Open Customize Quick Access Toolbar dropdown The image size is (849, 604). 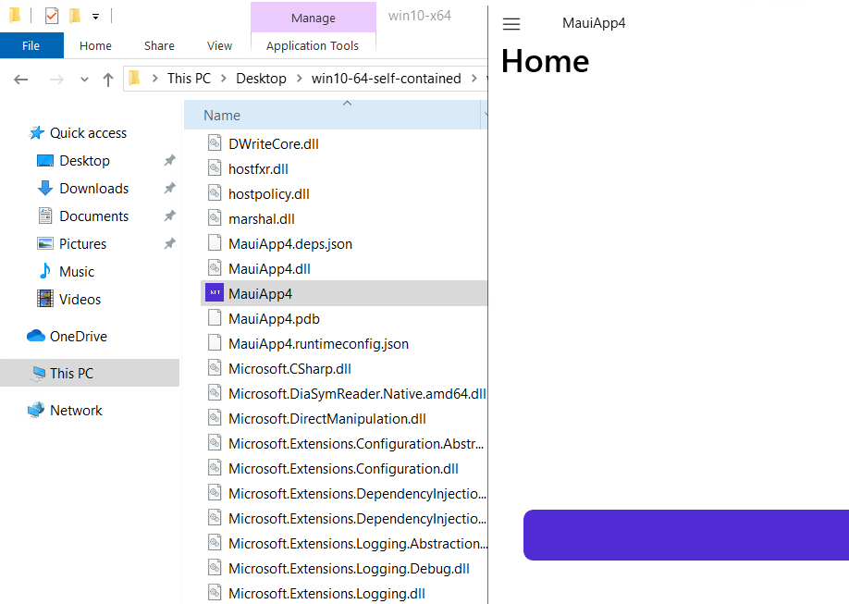pos(95,17)
